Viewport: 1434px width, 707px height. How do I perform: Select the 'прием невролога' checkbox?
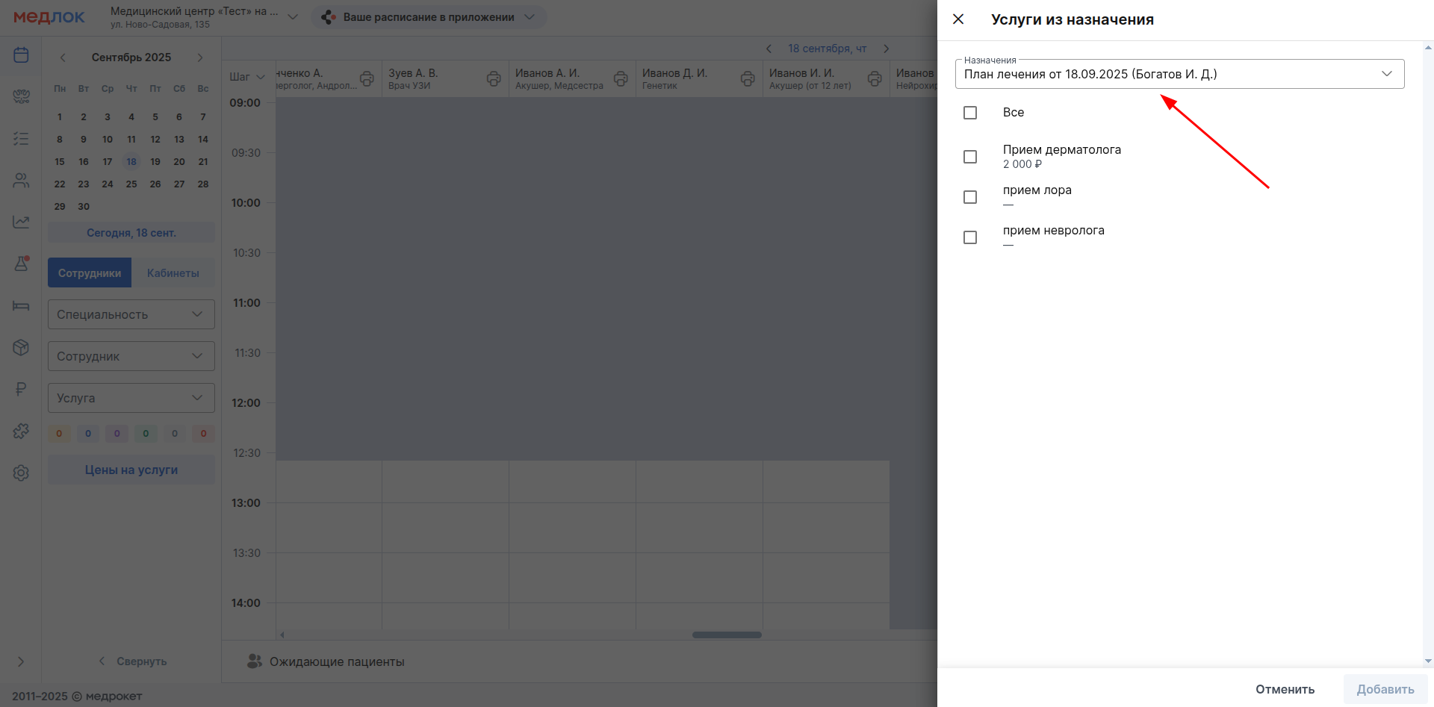pyautogui.click(x=970, y=237)
